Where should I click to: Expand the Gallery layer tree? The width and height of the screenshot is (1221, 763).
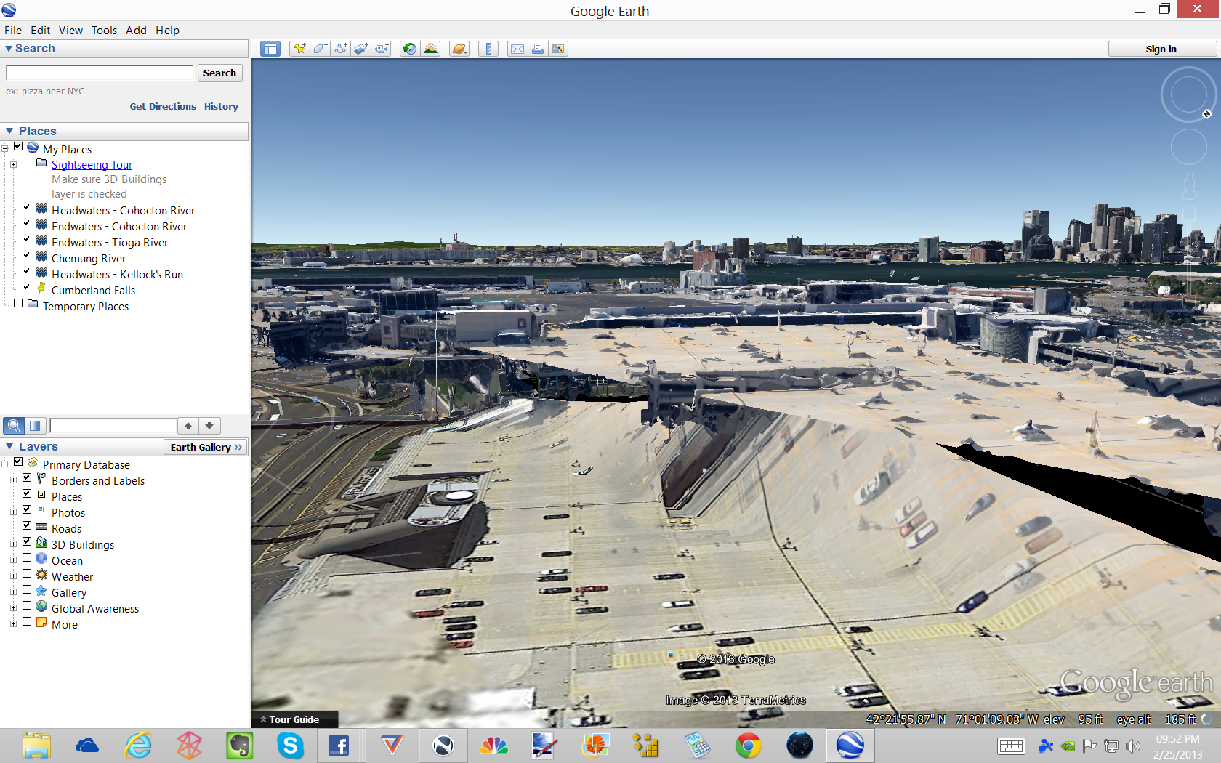[13, 592]
